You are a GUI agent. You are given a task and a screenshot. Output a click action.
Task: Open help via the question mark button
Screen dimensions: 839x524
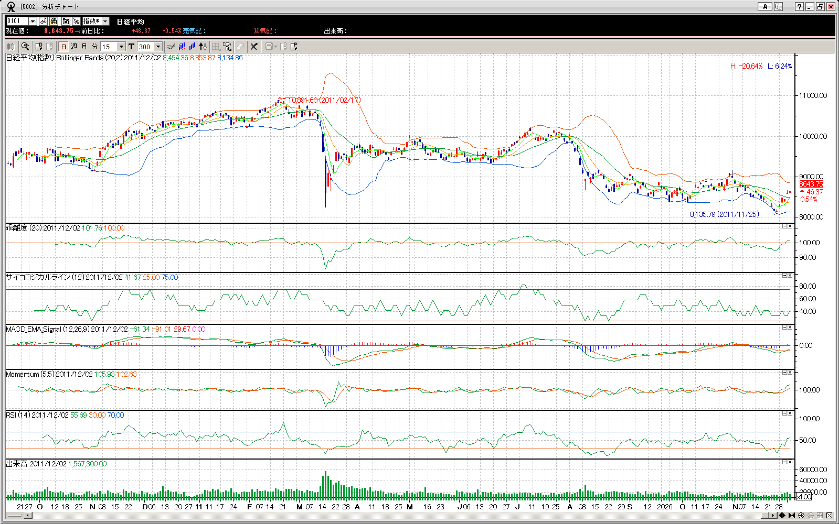799,6
